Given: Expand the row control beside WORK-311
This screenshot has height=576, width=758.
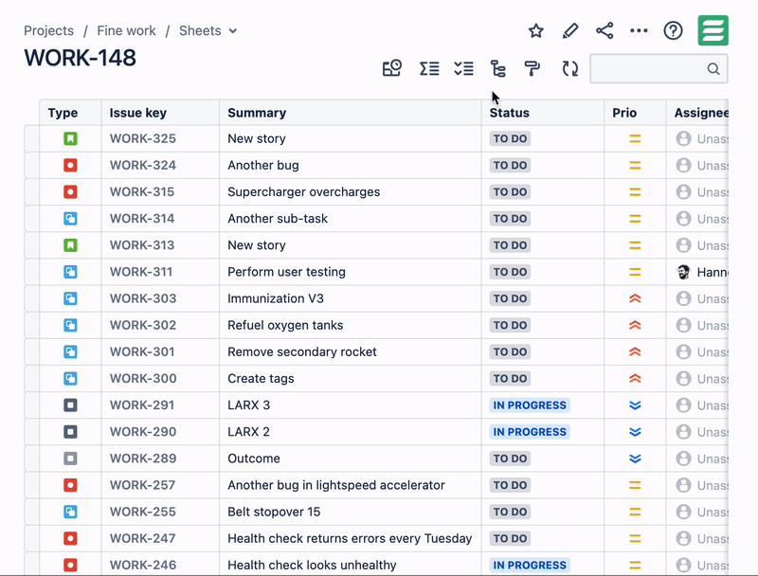Looking at the screenshot, I should click(30, 272).
